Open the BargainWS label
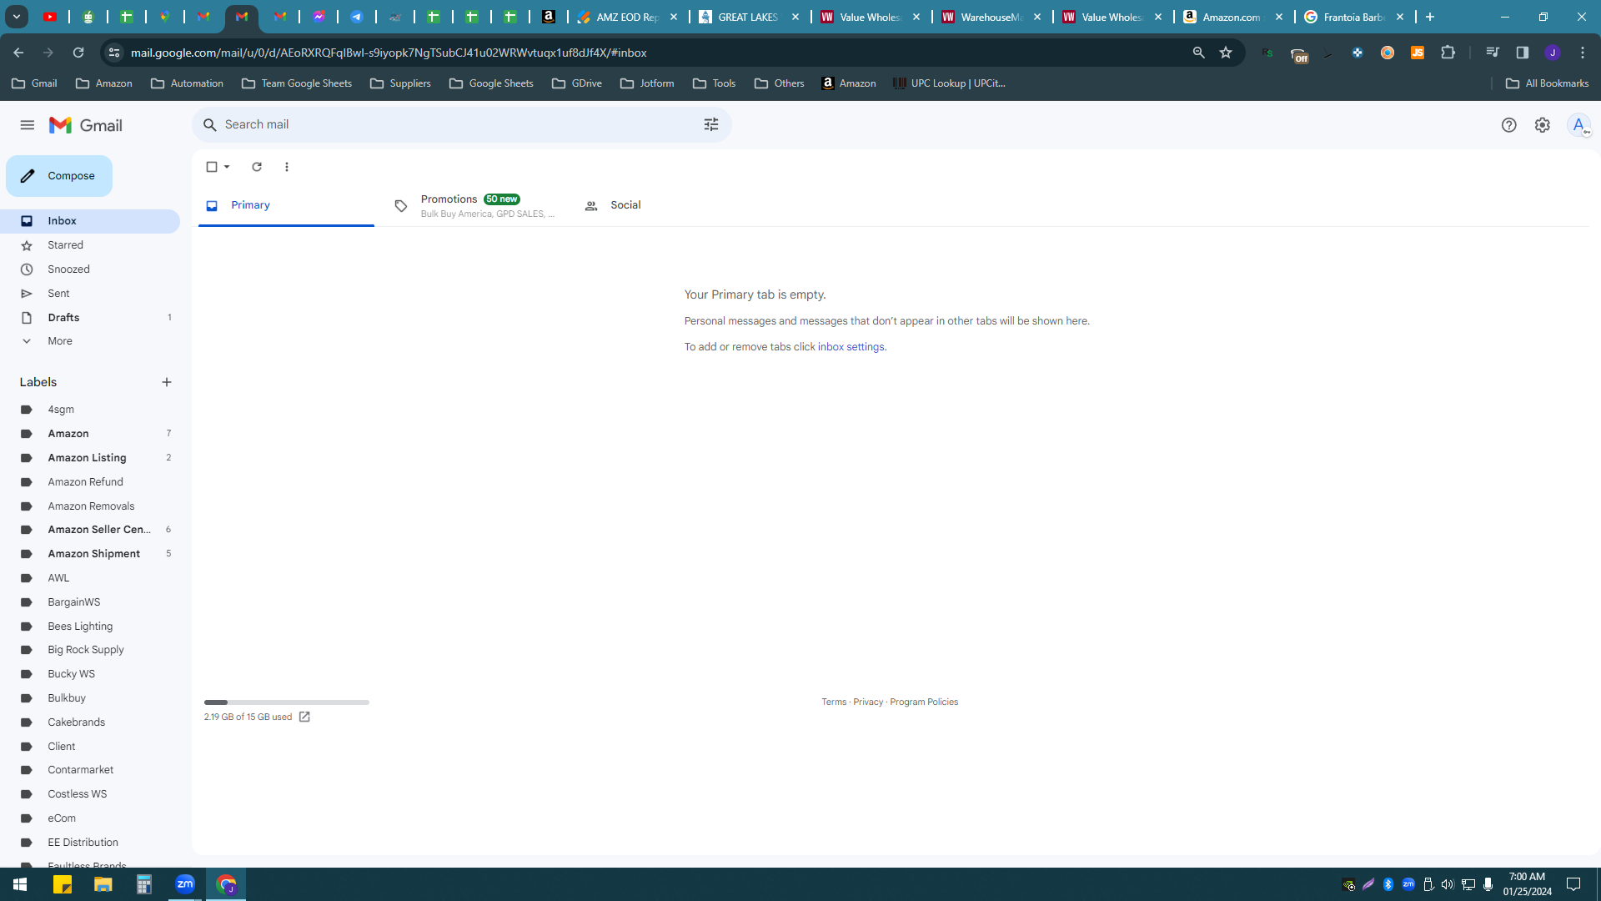This screenshot has height=901, width=1601. (90, 602)
